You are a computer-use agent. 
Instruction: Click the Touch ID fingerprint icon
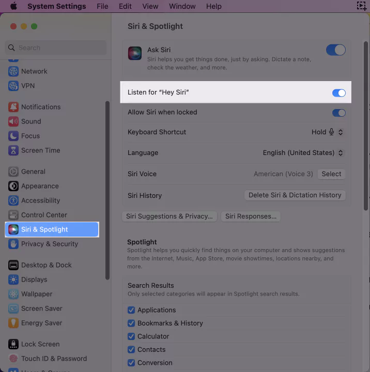13,359
